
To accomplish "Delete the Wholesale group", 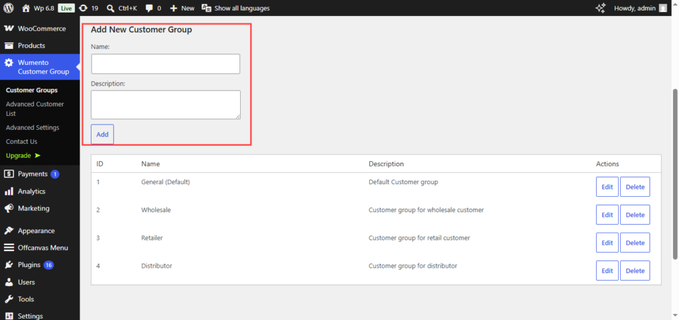I will 635,215.
